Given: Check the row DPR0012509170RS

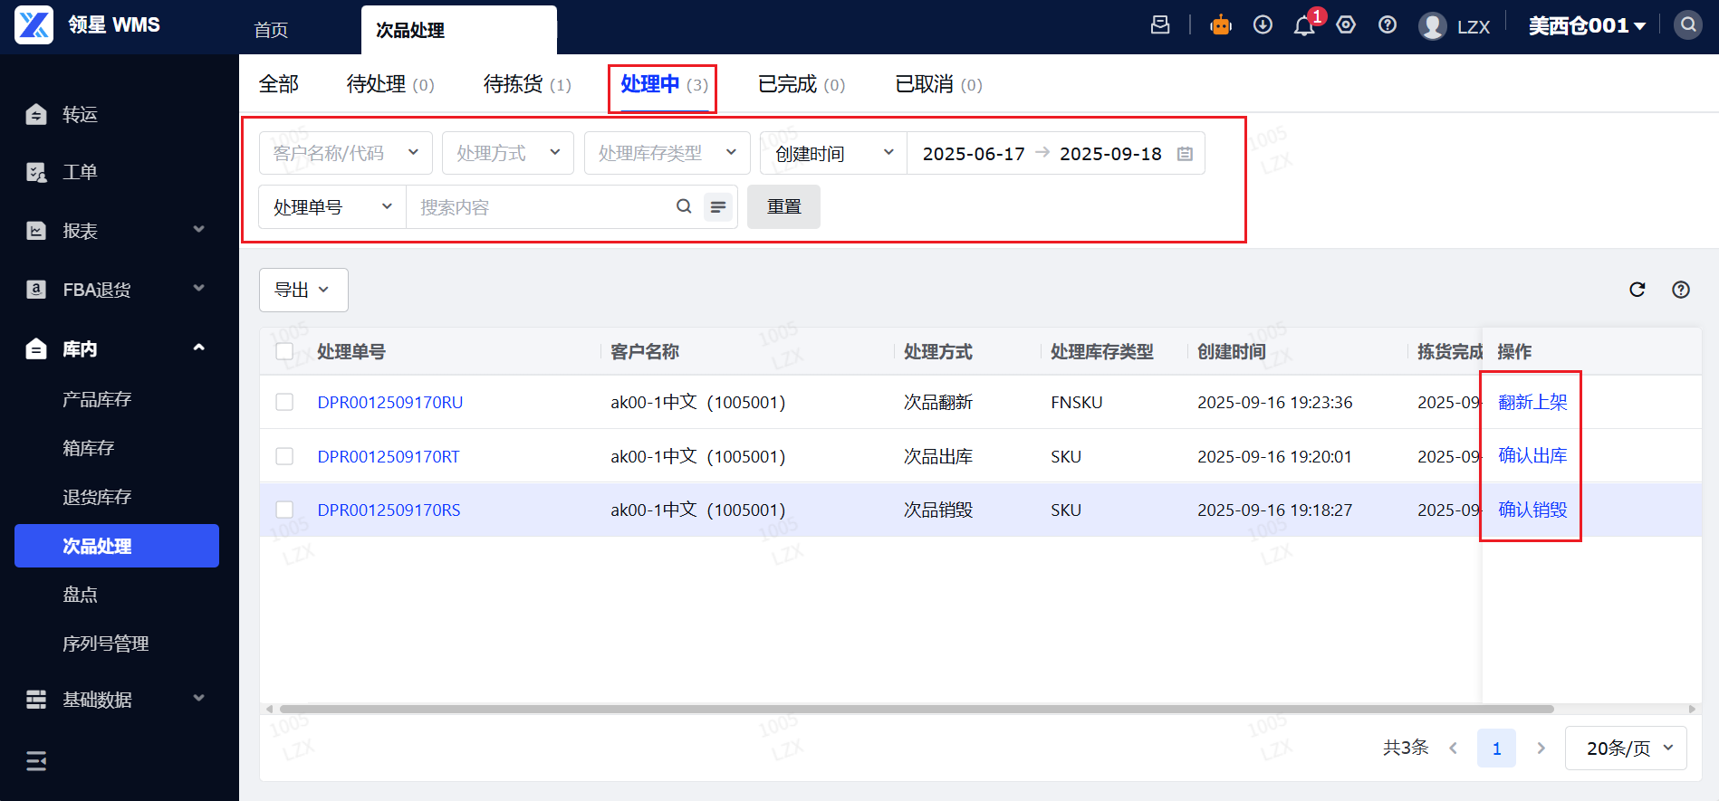Looking at the screenshot, I should (284, 510).
